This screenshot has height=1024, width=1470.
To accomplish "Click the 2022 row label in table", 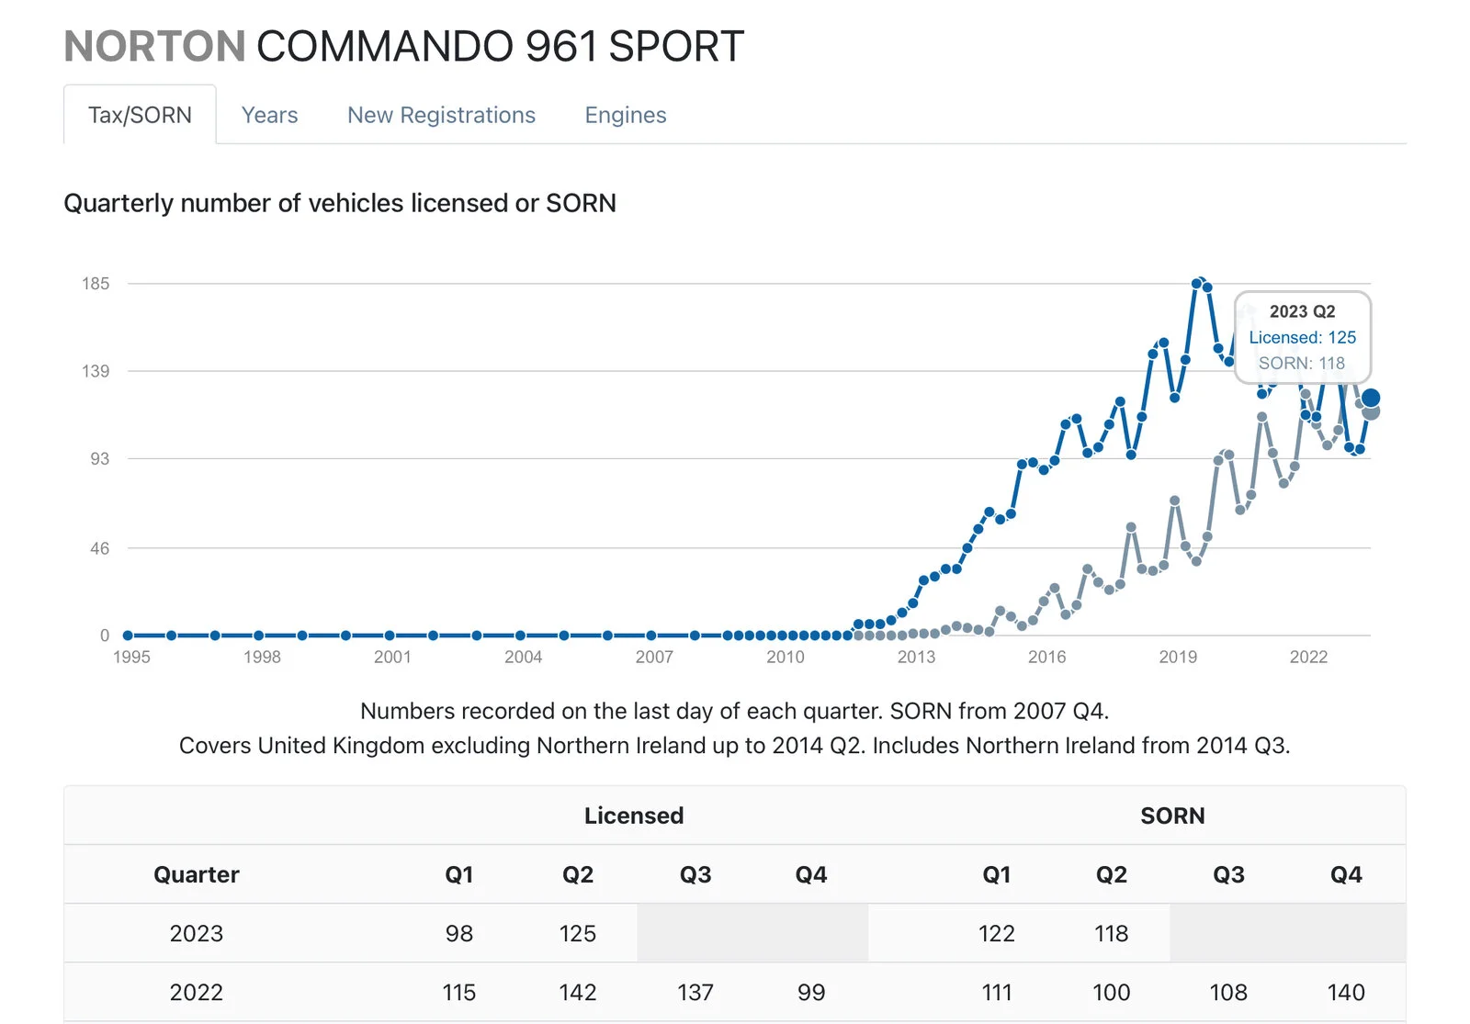I will click(x=196, y=992).
